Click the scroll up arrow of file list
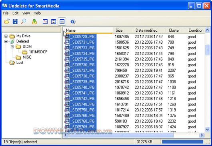 (x=207, y=30)
